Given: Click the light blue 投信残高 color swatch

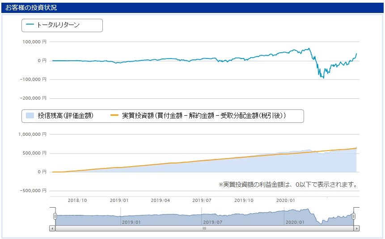Looking at the screenshot, I should pyautogui.click(x=30, y=116).
